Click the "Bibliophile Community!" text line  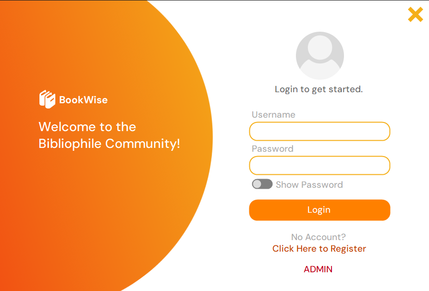click(x=109, y=144)
